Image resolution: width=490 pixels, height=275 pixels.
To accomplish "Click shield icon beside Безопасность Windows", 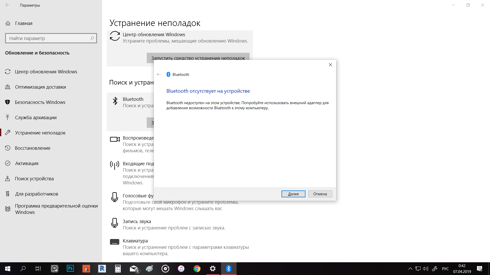I will (8, 102).
